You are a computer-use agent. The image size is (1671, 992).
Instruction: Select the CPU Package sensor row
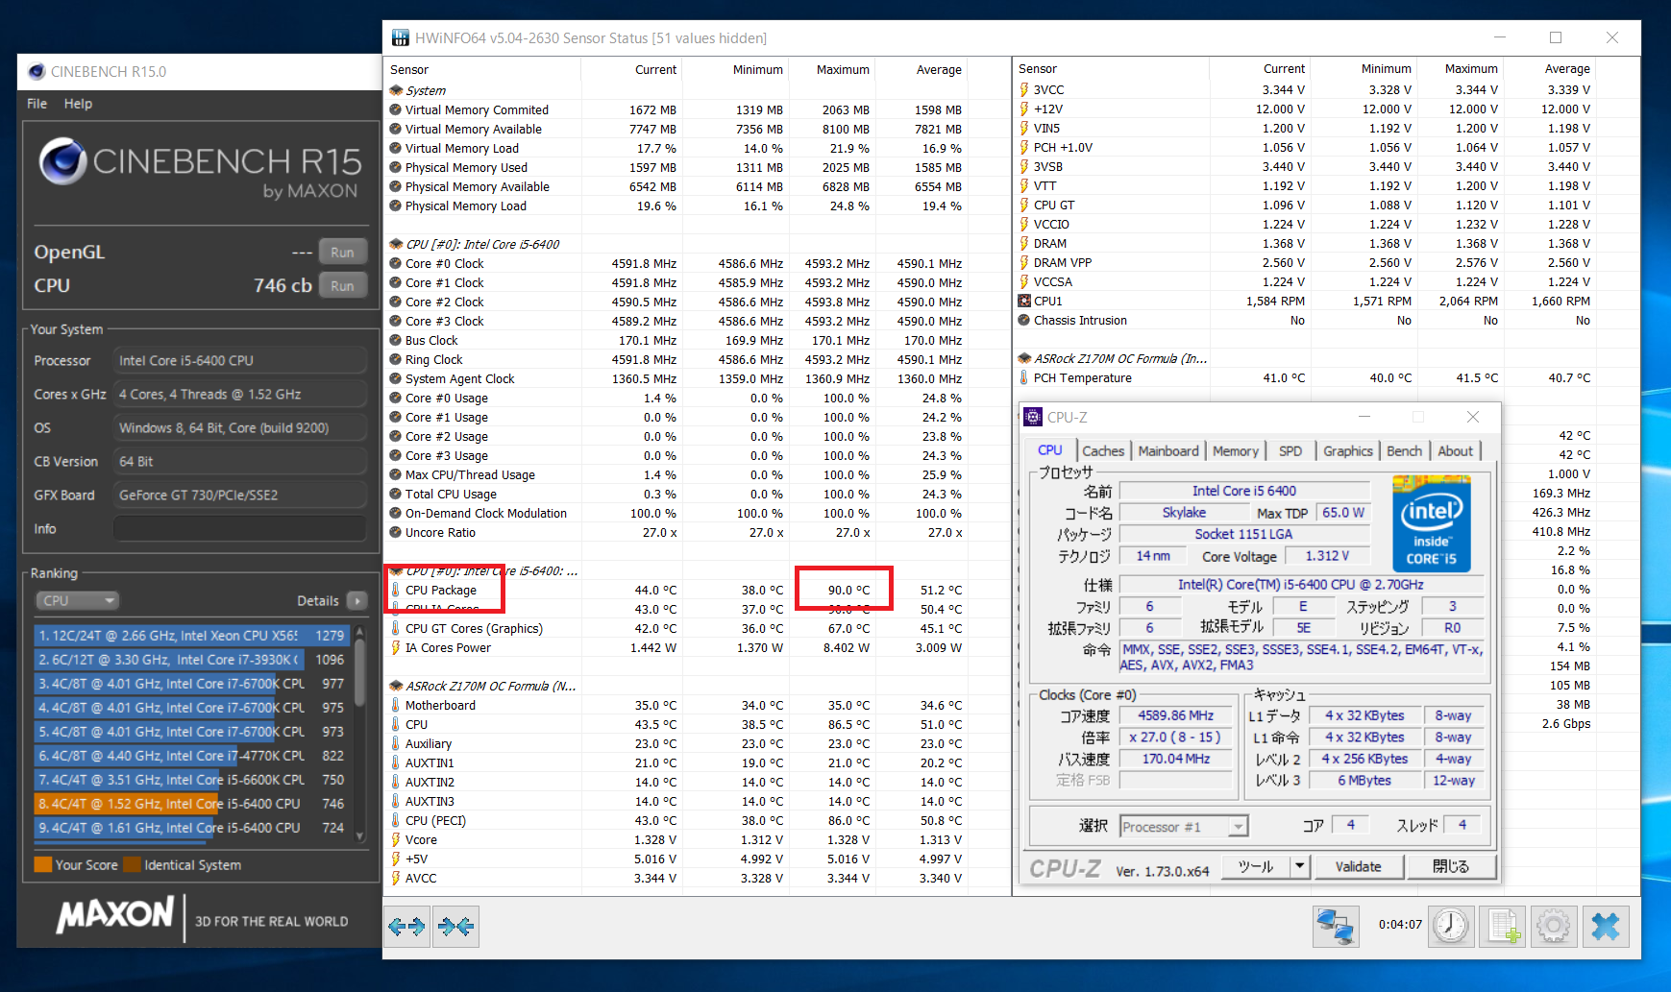441,591
